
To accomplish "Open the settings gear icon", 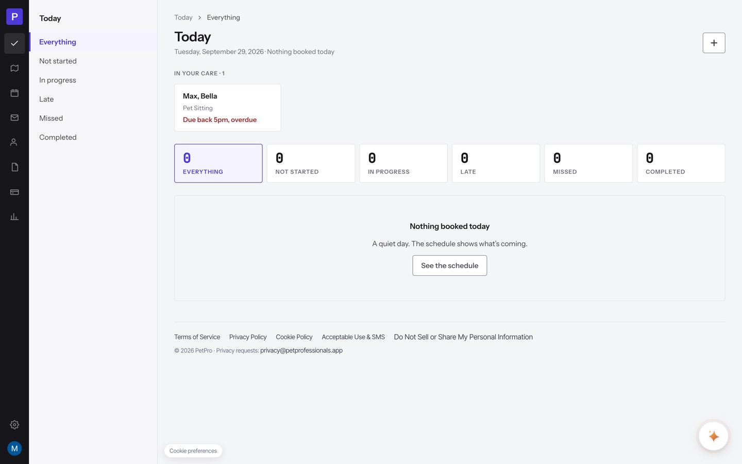I will click(14, 425).
